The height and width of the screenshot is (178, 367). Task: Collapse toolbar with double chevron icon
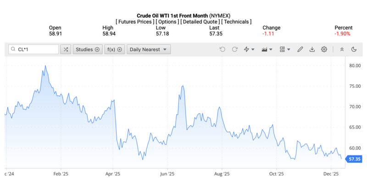pyautogui.click(x=342, y=50)
